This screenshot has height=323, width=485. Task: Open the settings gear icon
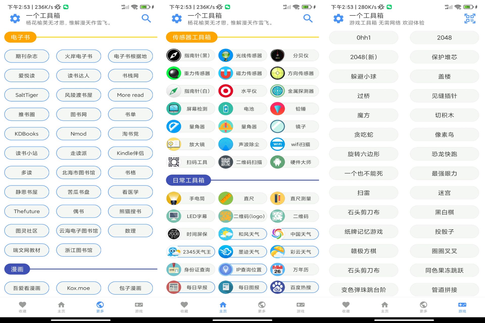[x=14, y=18]
